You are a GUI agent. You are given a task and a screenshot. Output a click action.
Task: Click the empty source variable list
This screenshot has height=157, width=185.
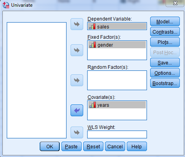click(36, 80)
